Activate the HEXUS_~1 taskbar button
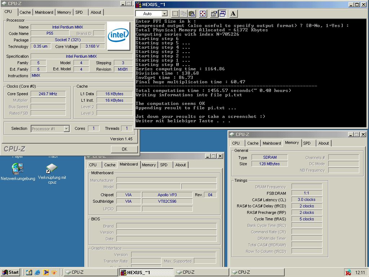Screen dimensions: 369x277 146,272
